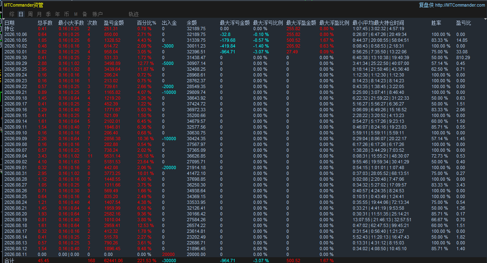Sort by the 胜率 column header
Screen dimensions: 487x263
(x=436, y=23)
